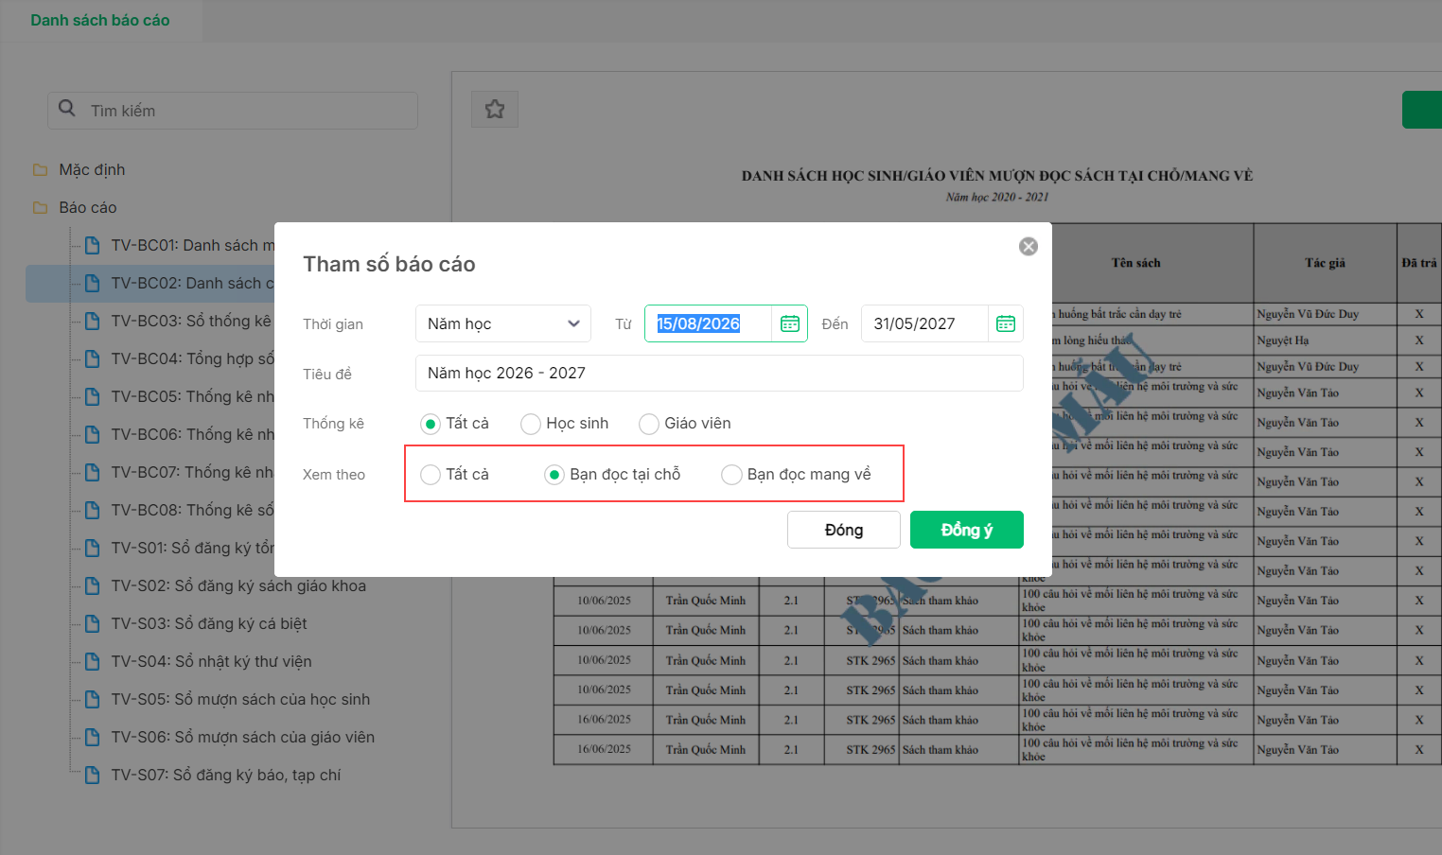The width and height of the screenshot is (1442, 855).
Task: Click TV-S04 document icon
Action: point(92,661)
